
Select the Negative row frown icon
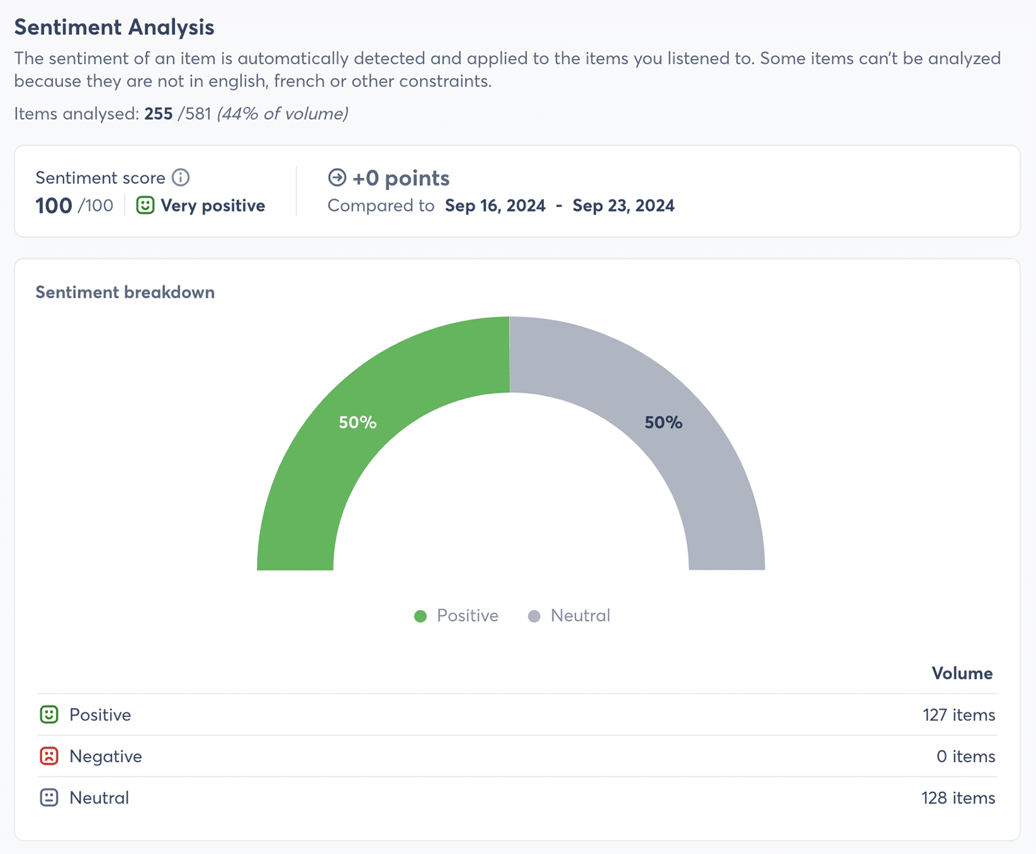coord(49,756)
